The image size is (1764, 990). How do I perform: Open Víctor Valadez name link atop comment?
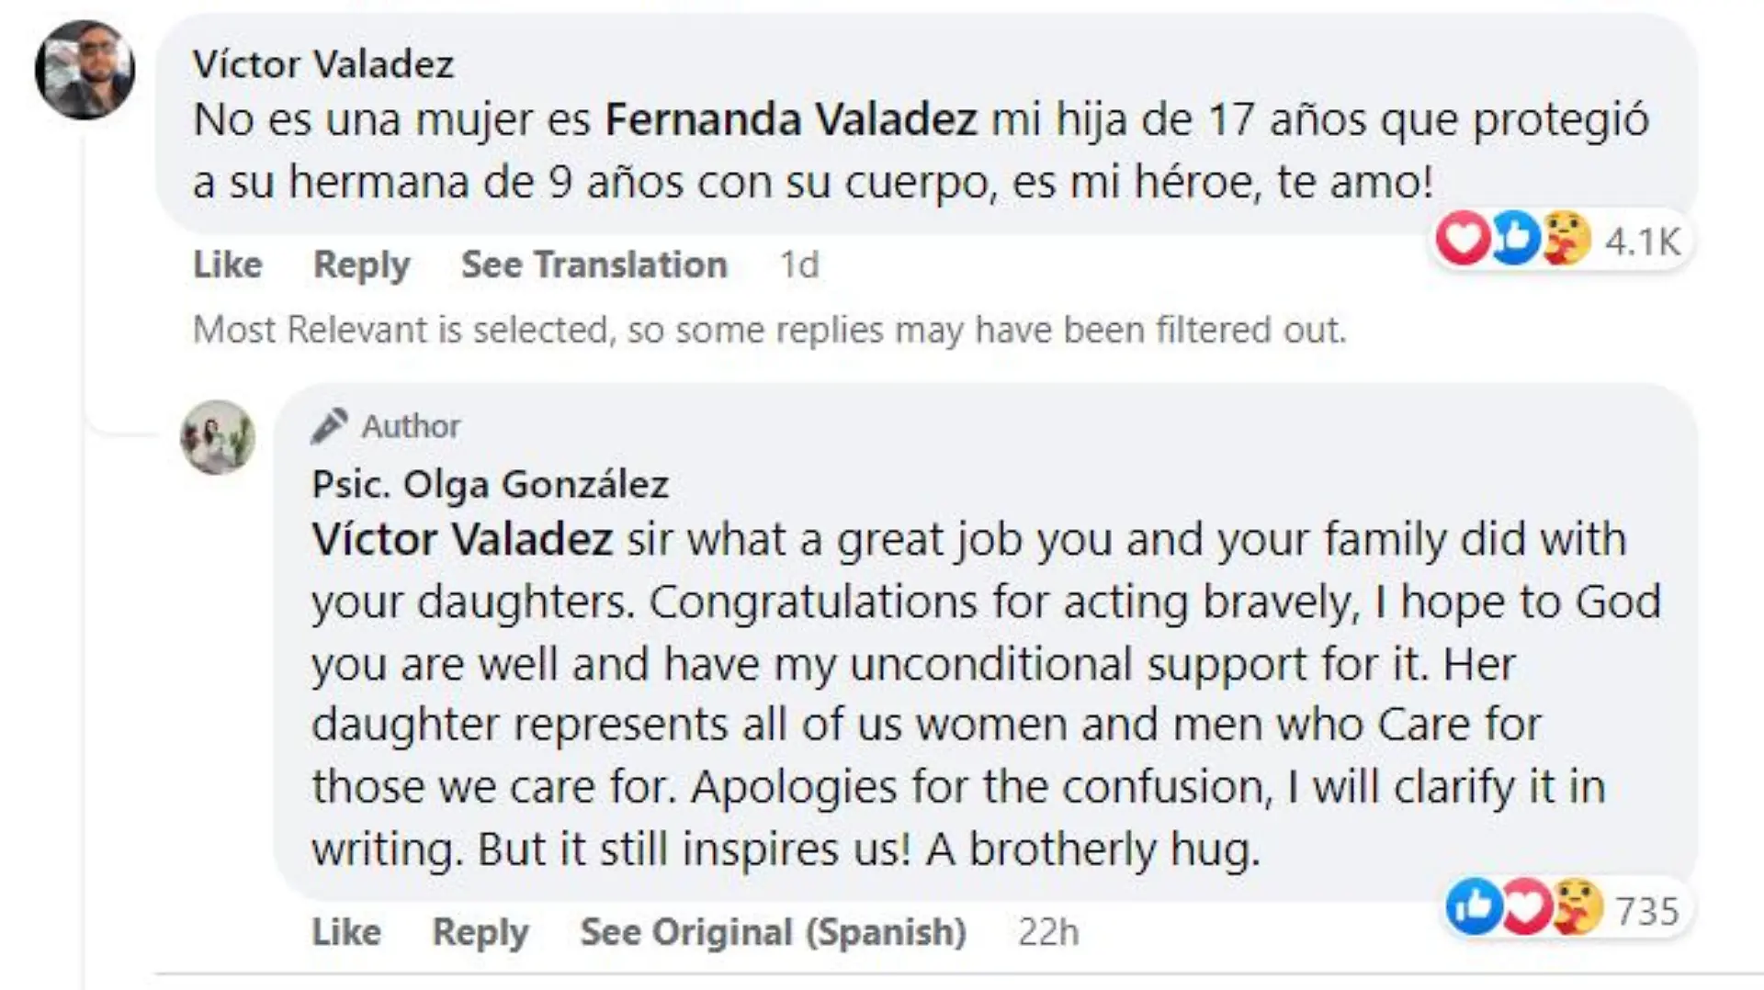tap(323, 64)
